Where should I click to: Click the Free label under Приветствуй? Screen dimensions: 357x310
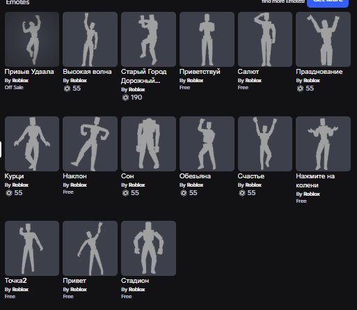click(184, 88)
